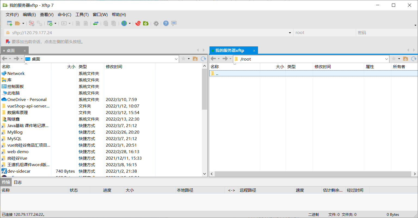Open the 查看(V) menu

click(x=47, y=15)
